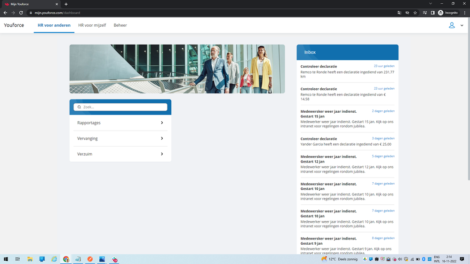Click the '2 dagen geleden' timestamp
The image size is (470, 264).
[383, 111]
